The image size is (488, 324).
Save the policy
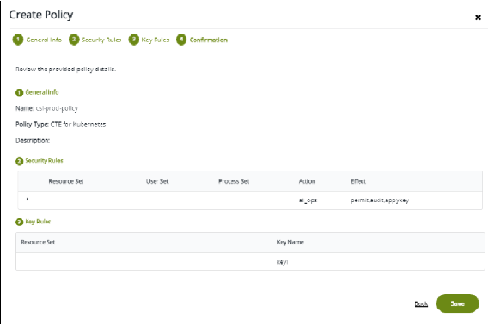(457, 303)
